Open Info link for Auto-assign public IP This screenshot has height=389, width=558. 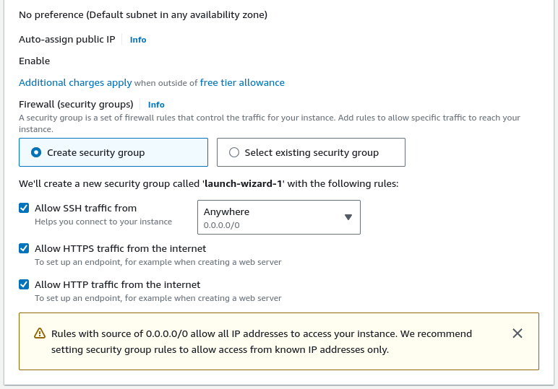click(138, 40)
